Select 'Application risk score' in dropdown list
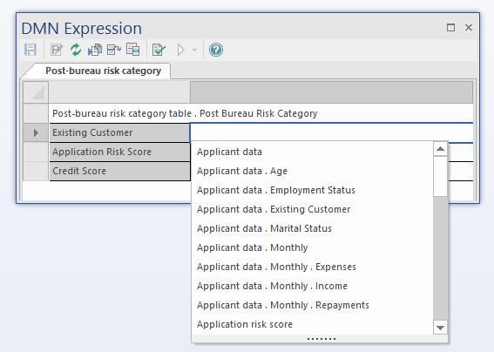The height and width of the screenshot is (352, 494). (x=245, y=324)
